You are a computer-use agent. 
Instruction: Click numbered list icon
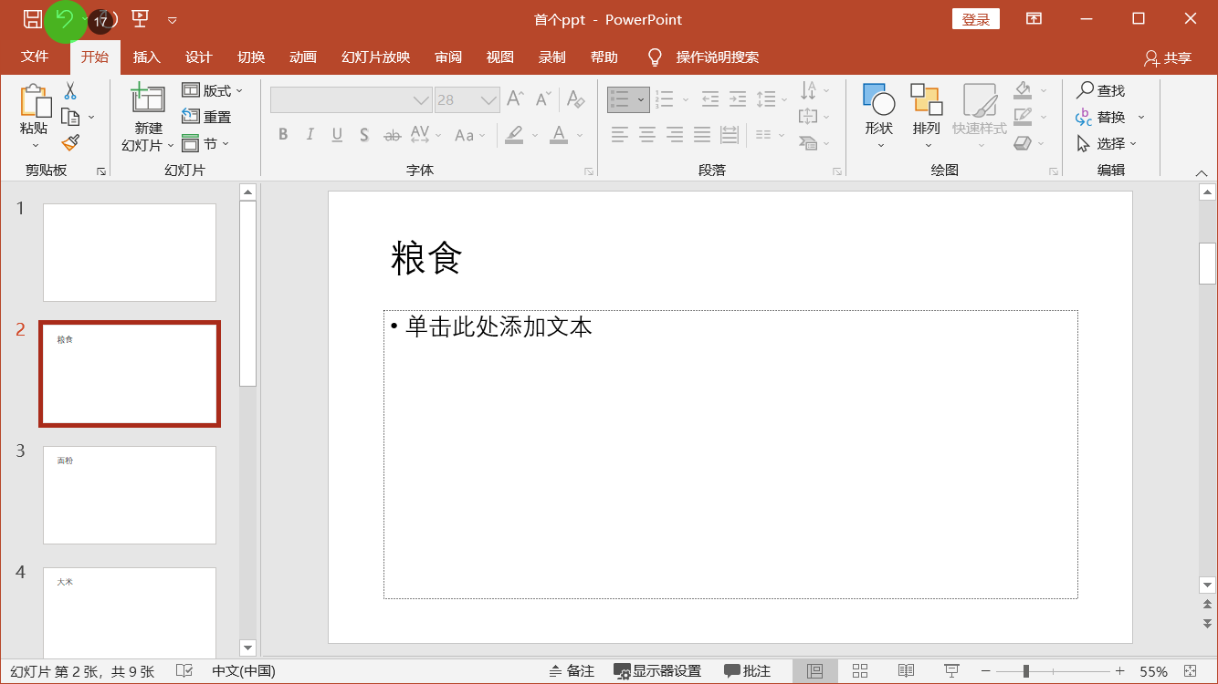(x=665, y=98)
